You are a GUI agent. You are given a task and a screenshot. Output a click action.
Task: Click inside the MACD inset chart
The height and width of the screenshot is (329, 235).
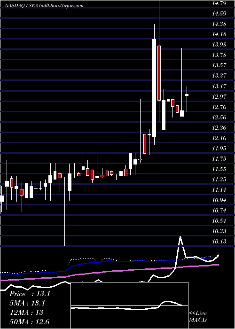click(x=129, y=305)
